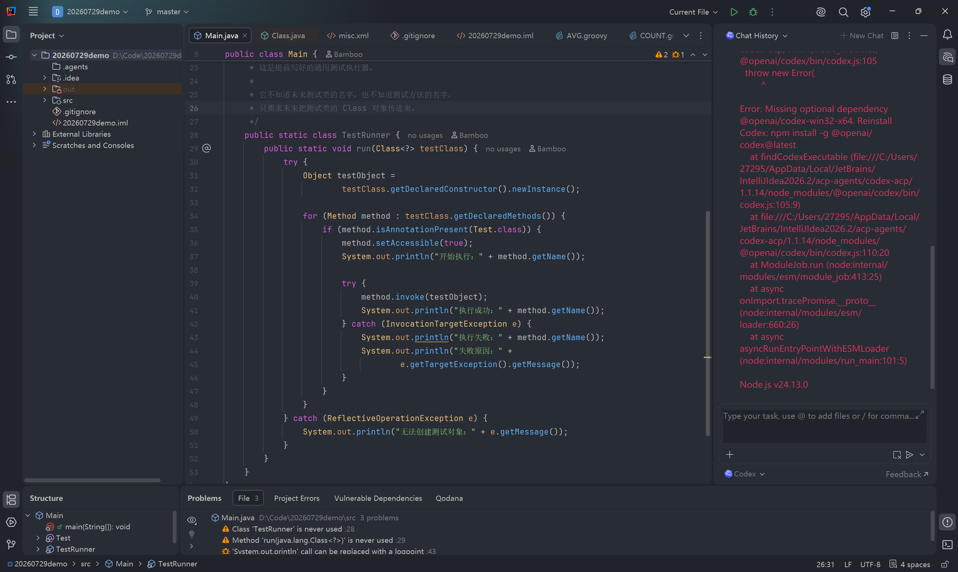This screenshot has width=958, height=572.
Task: Open the Codex agent selector
Action: point(744,474)
